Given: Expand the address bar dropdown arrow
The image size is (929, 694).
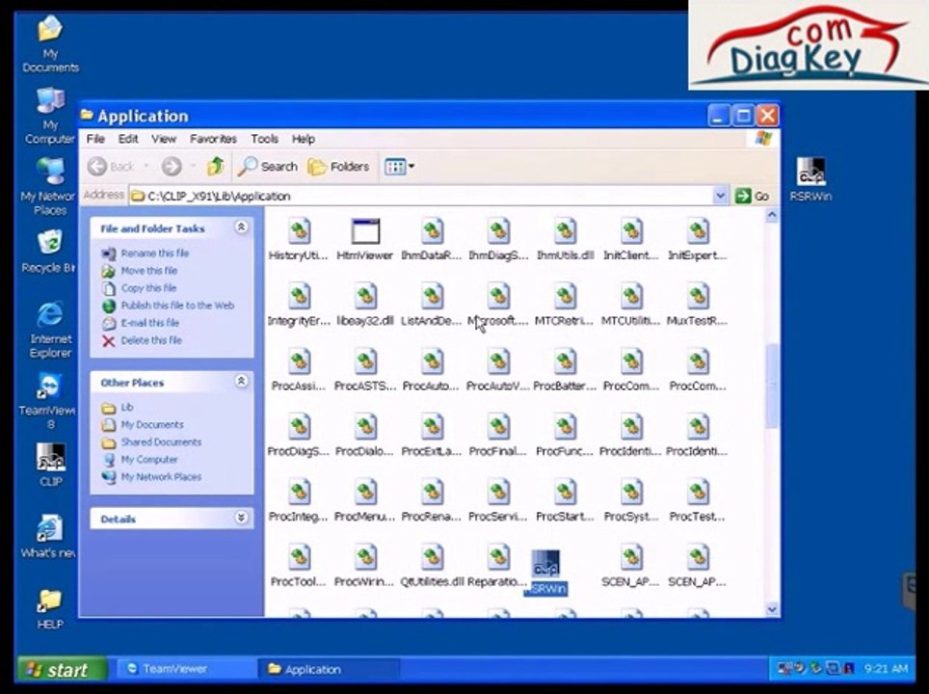Looking at the screenshot, I should click(x=720, y=196).
